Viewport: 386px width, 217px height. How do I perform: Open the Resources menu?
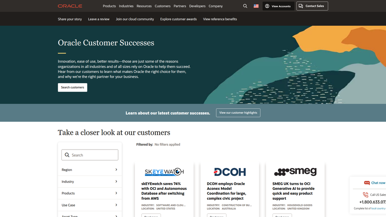144,6
